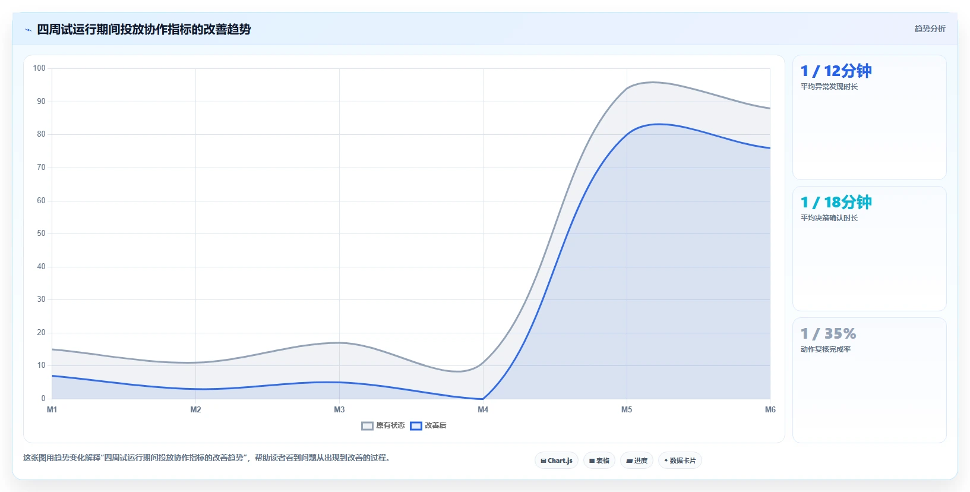This screenshot has width=970, height=492.
Task: Click the 原有状态 line's point at M6
Action: click(770, 108)
